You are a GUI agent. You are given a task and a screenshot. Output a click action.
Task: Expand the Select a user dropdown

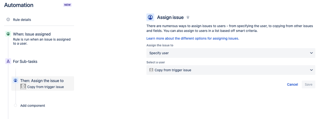click(x=231, y=70)
